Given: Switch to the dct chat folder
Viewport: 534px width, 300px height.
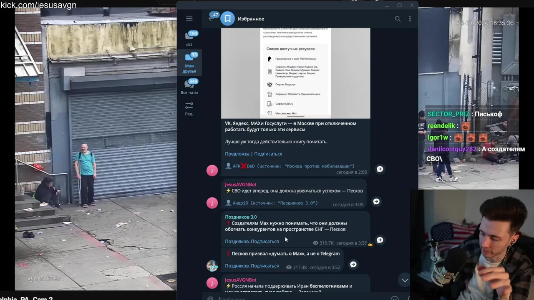Looking at the screenshot, I should tap(189, 38).
